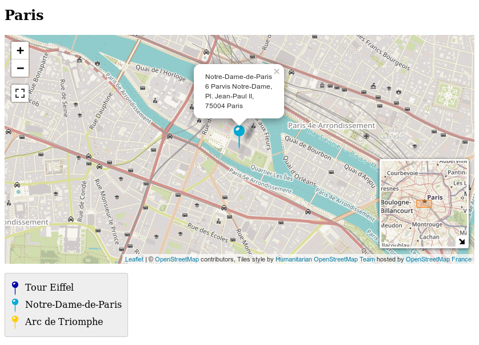Zoom in on the map
Image resolution: width=479 pixels, height=345 pixels.
20,50
